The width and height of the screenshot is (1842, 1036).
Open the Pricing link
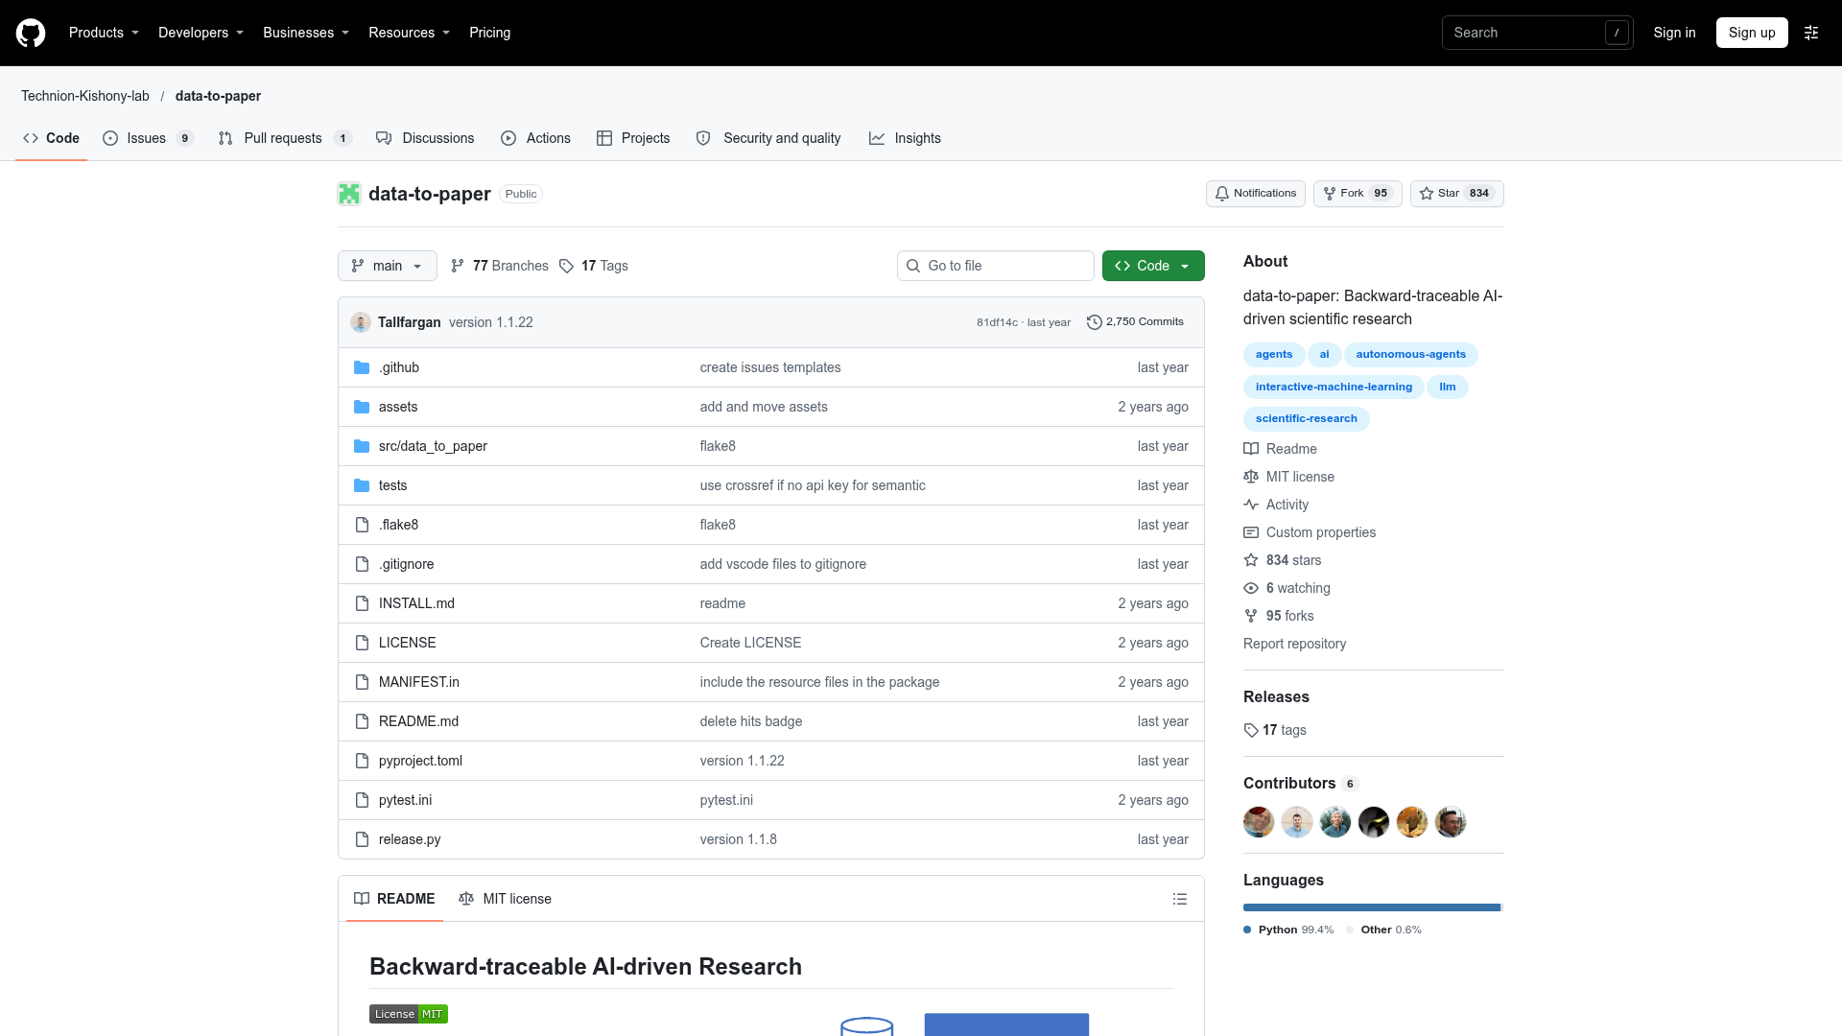[489, 33]
